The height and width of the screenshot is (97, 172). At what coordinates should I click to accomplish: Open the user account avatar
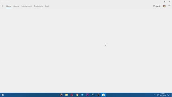coord(164,6)
